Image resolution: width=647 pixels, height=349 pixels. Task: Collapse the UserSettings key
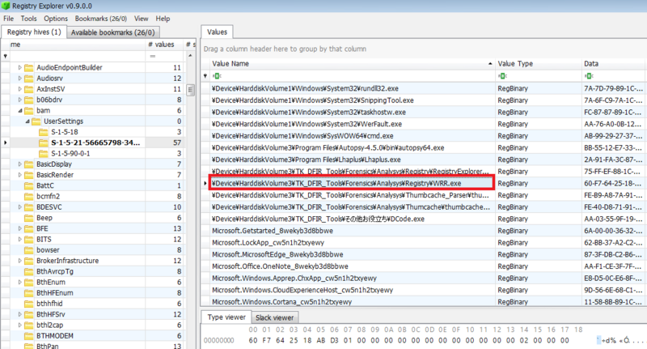(x=27, y=121)
